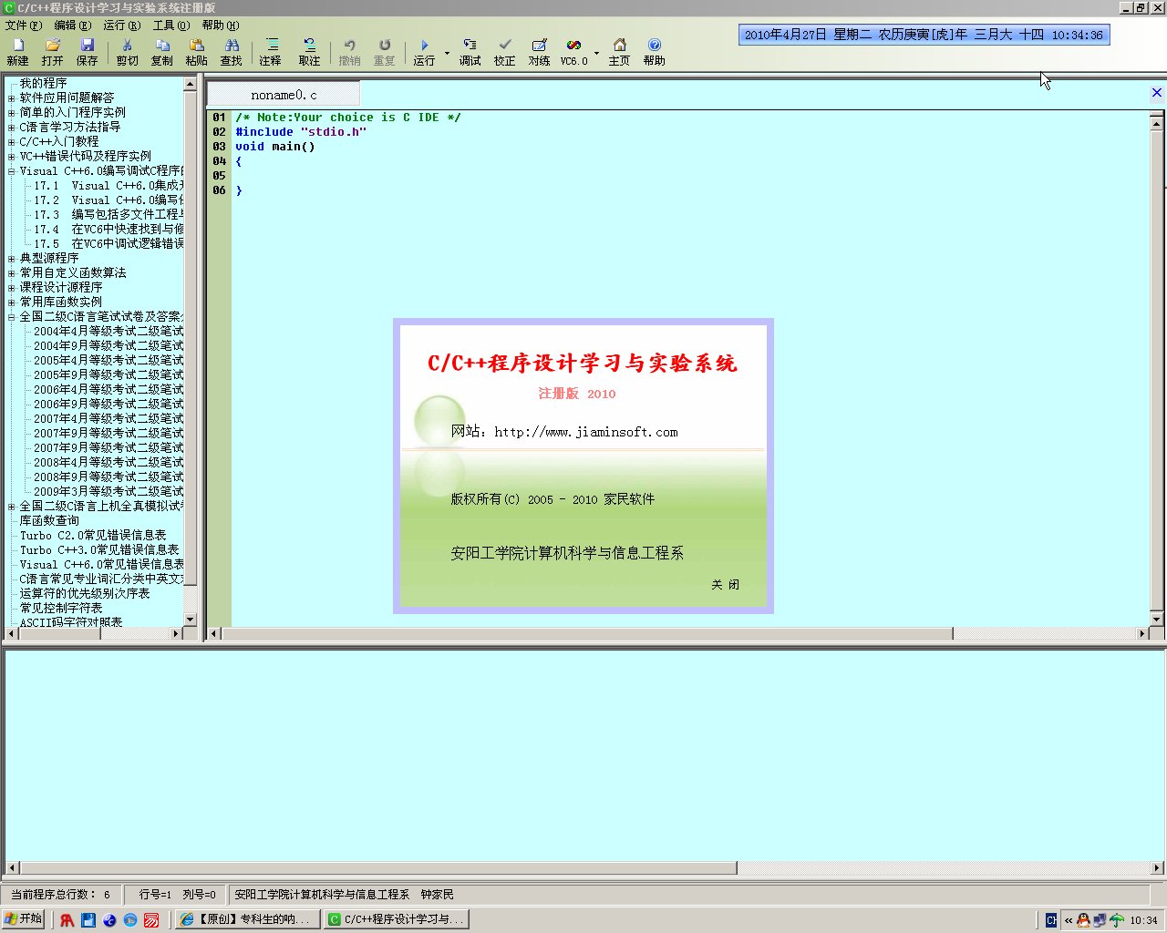Click the QQ penguin tray icon
Image resolution: width=1167 pixels, height=933 pixels.
coord(1083,920)
